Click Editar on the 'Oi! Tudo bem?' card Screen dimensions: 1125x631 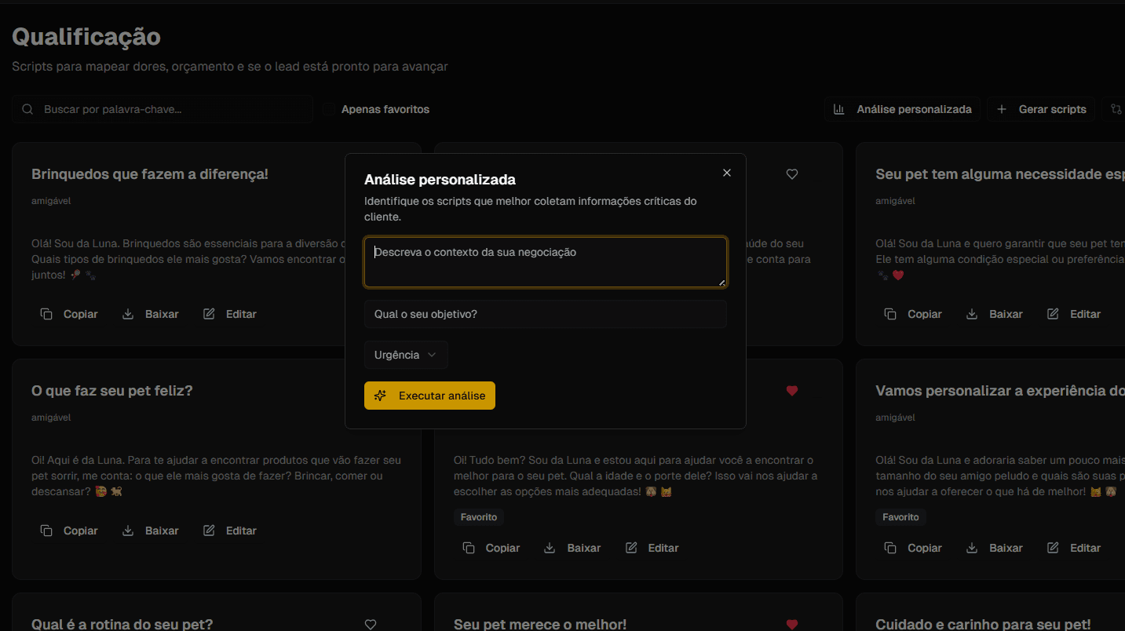[652, 548]
